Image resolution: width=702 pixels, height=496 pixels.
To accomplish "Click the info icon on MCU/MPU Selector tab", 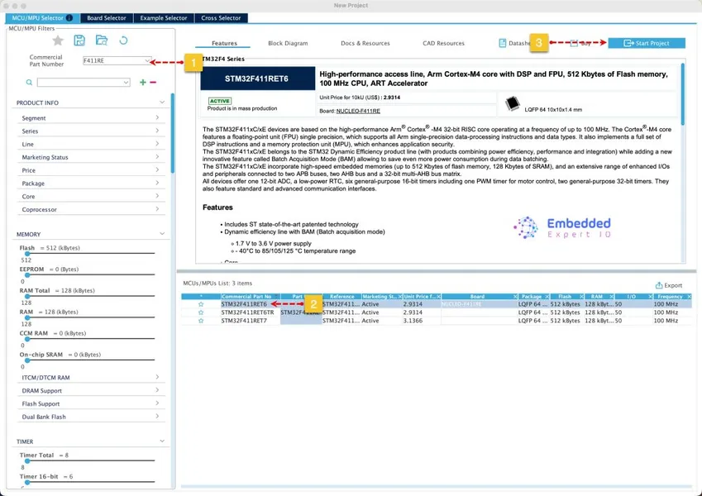I will [69, 18].
